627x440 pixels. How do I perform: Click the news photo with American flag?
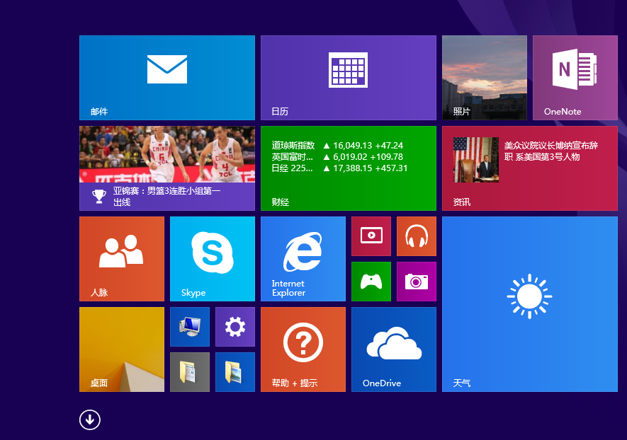476,160
